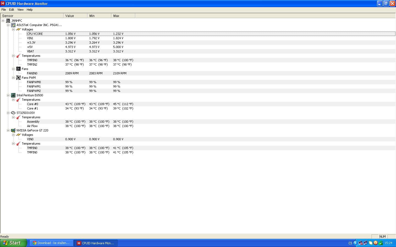Select the FANIN0 fan speed row
Viewport: 396px width, 247px height.
[x=211, y=73]
